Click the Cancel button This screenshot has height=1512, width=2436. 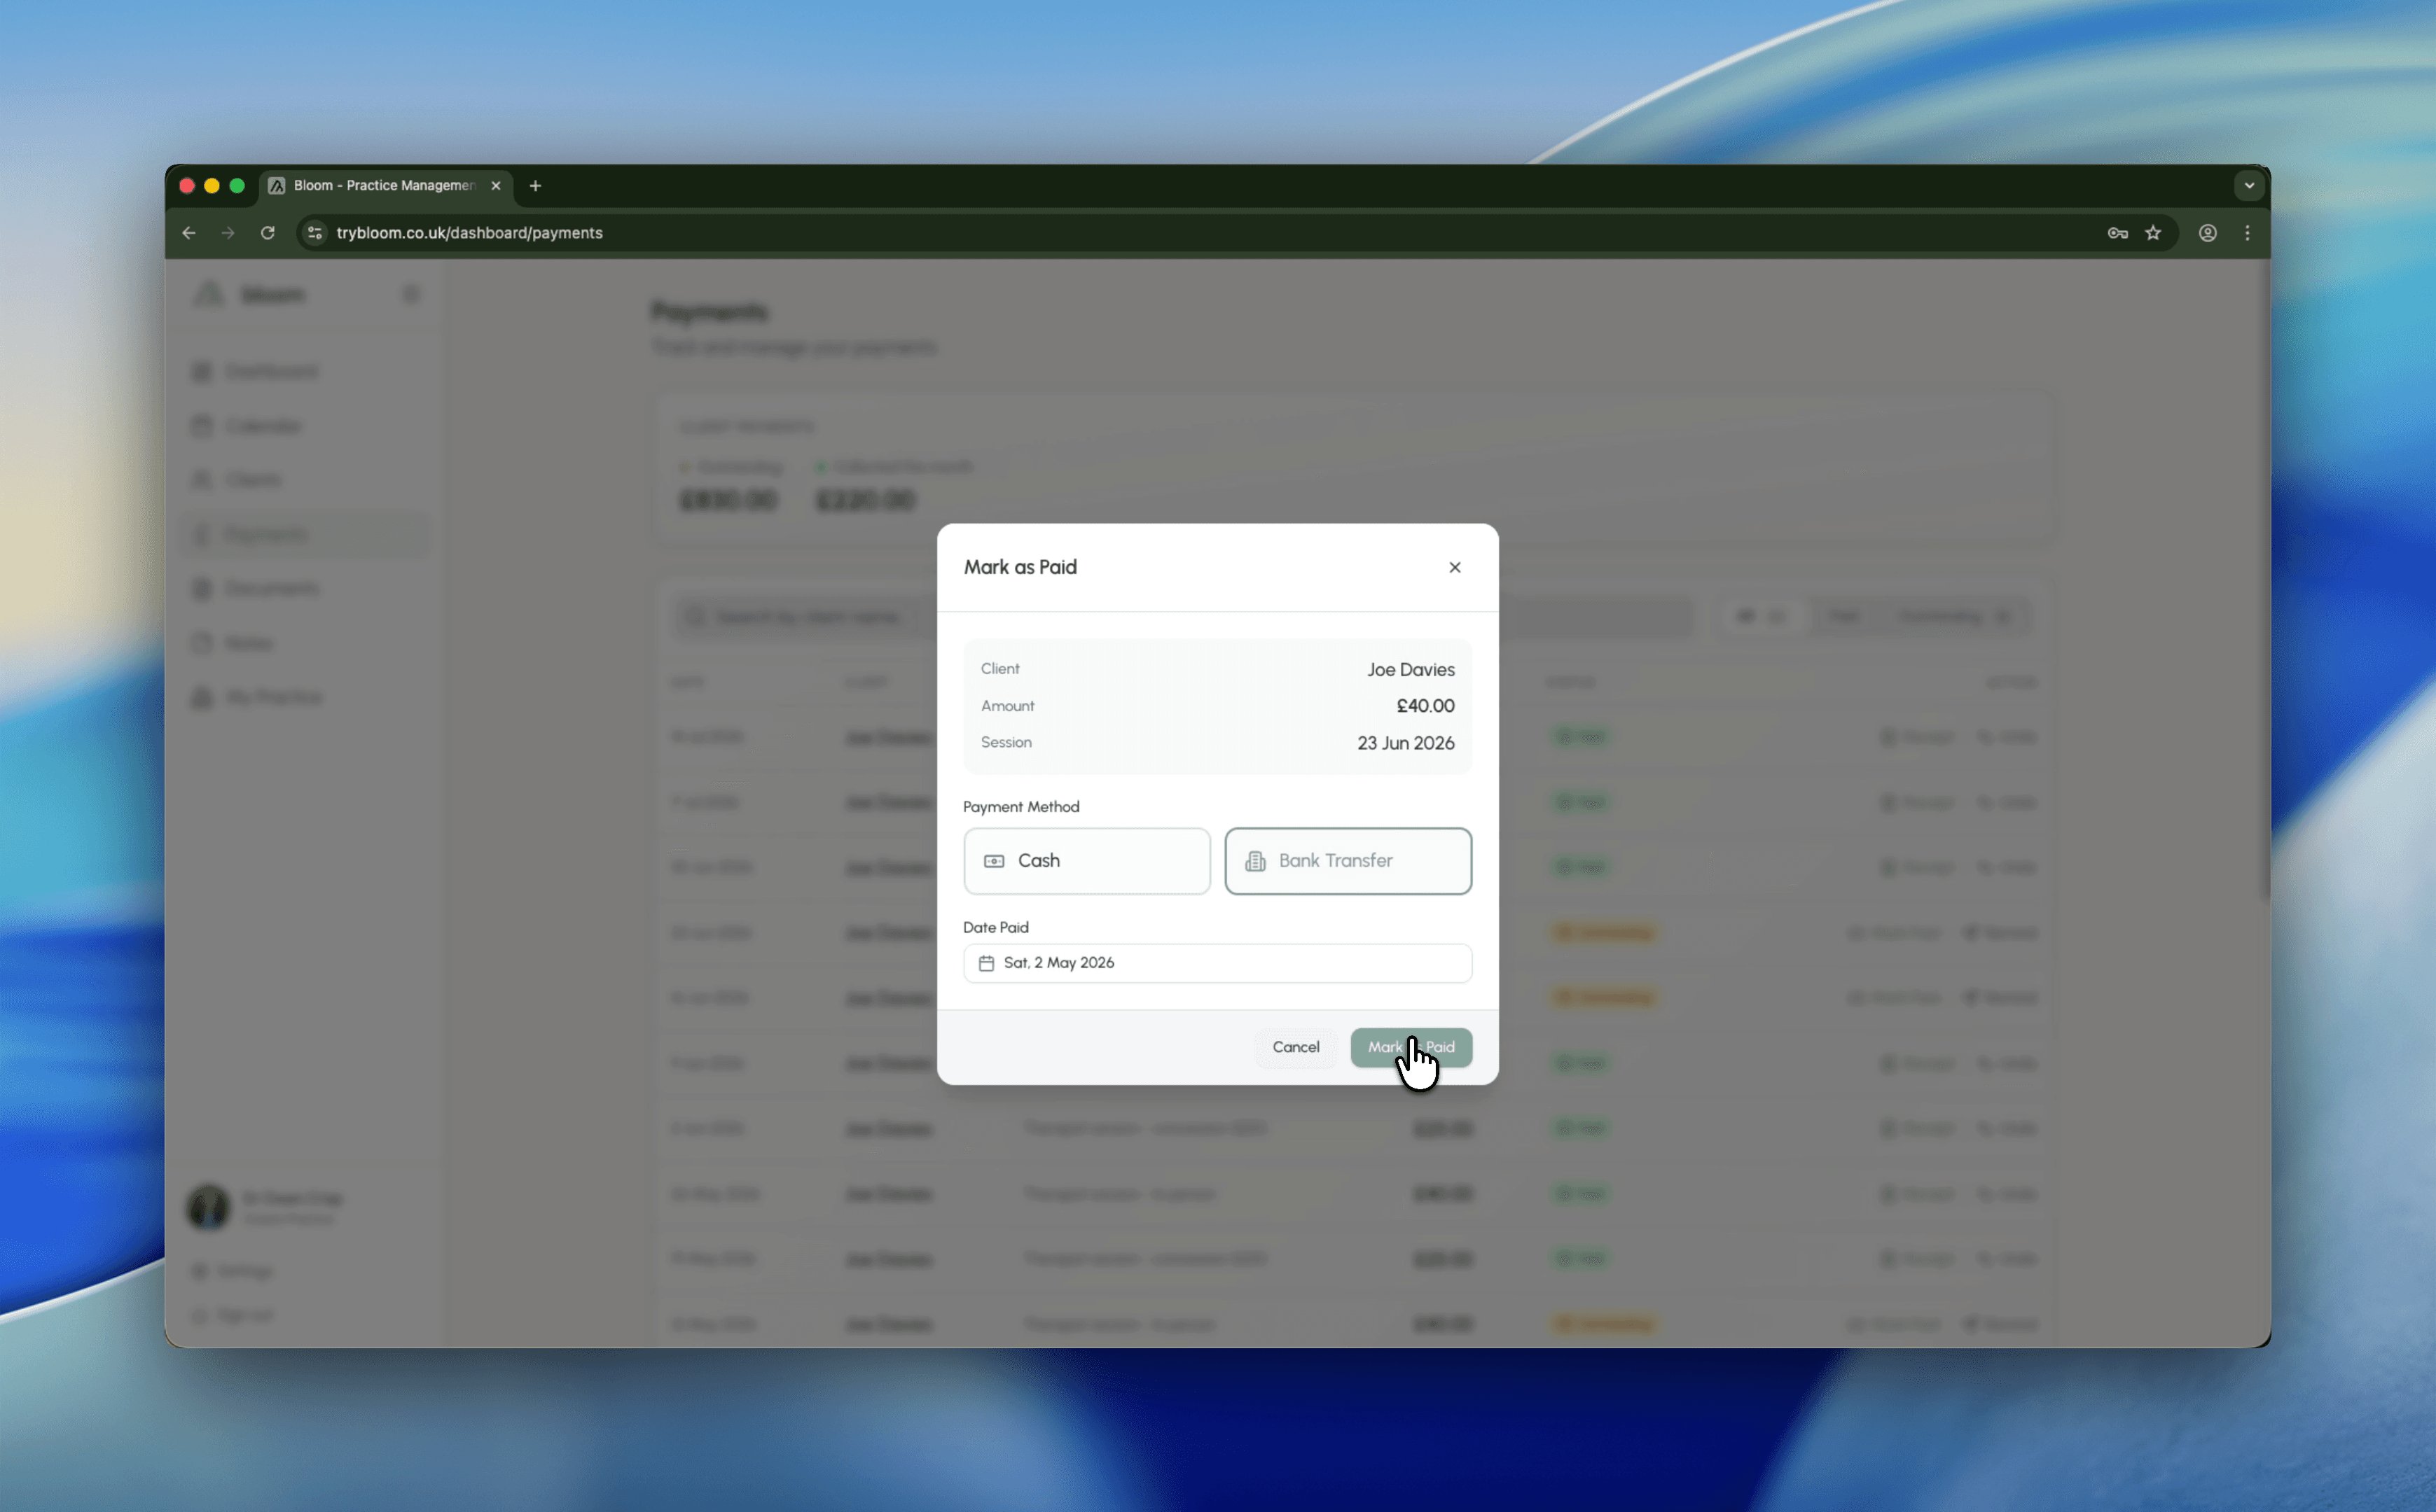point(1296,1047)
